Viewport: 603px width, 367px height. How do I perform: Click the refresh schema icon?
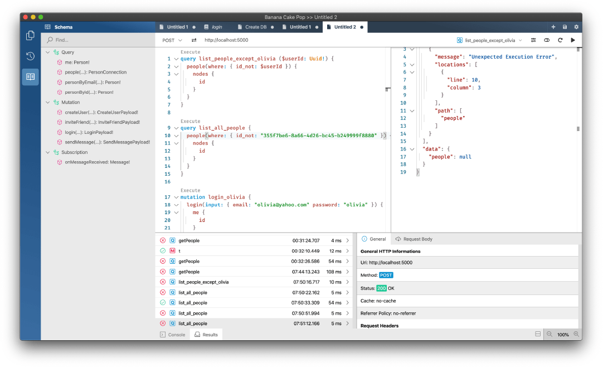click(560, 40)
